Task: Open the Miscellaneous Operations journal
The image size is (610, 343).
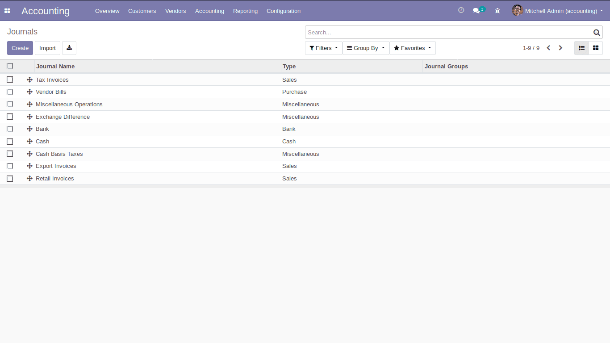Action: [x=69, y=105]
